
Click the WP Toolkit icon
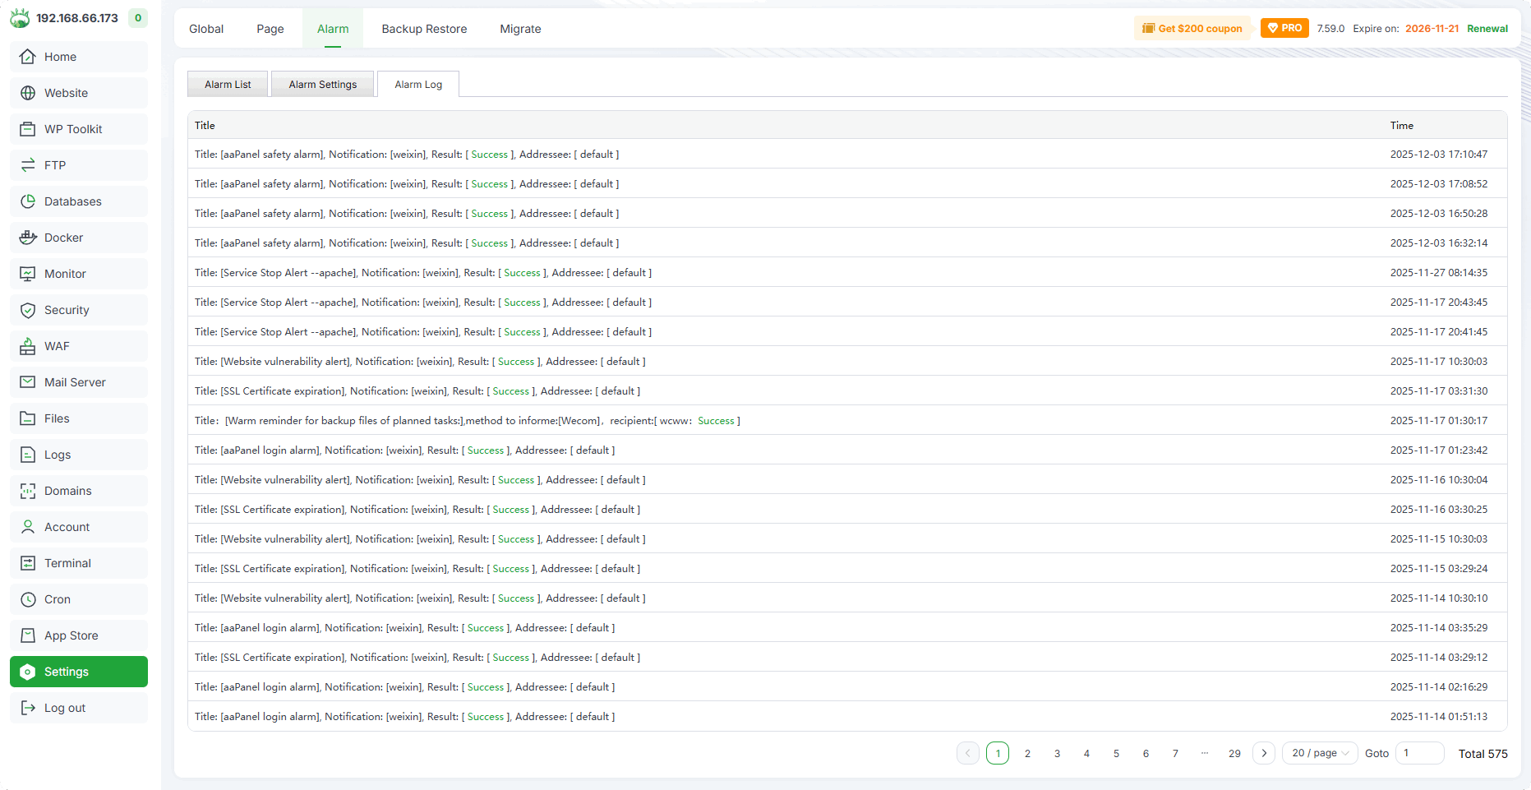[x=28, y=129]
